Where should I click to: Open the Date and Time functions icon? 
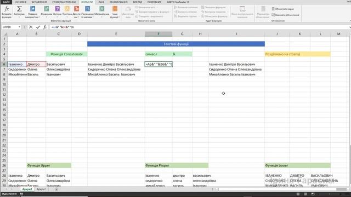coord(77,9)
